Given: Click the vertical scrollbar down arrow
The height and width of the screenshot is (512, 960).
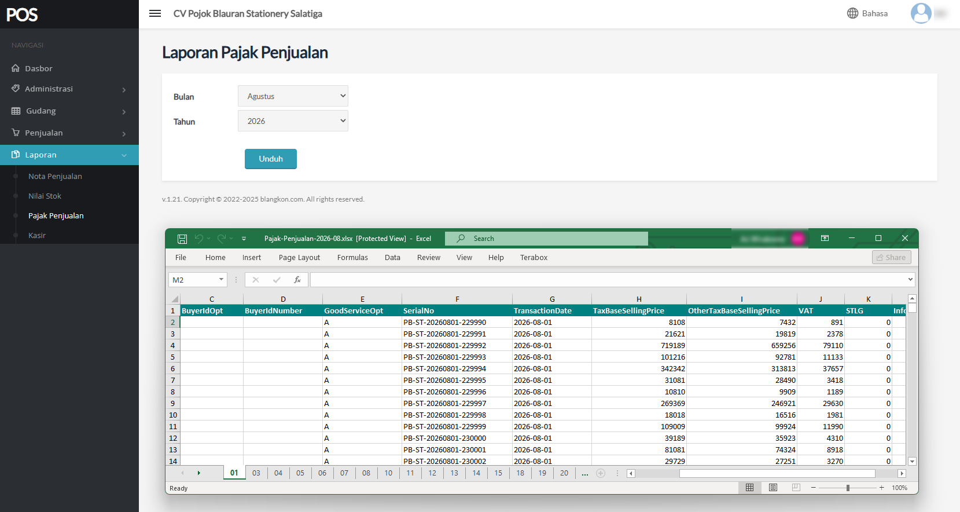Looking at the screenshot, I should pyautogui.click(x=912, y=462).
